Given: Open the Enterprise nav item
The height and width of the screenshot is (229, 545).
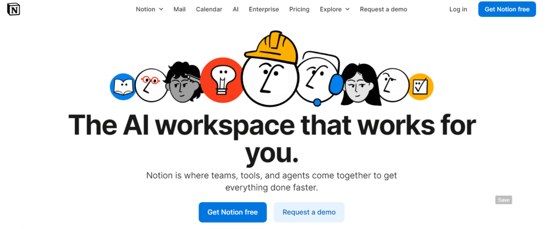Looking at the screenshot, I should coord(264,10).
